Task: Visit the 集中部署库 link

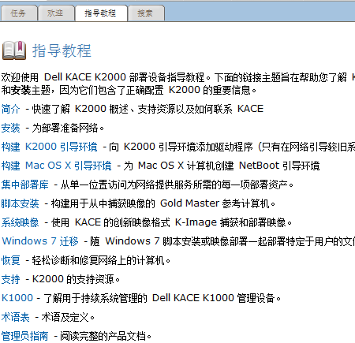Action: click(25, 185)
